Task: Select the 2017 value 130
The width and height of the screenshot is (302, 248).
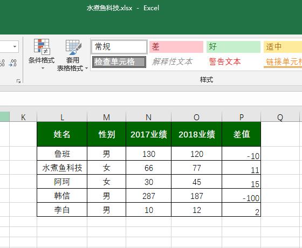Action: pyautogui.click(x=148, y=154)
